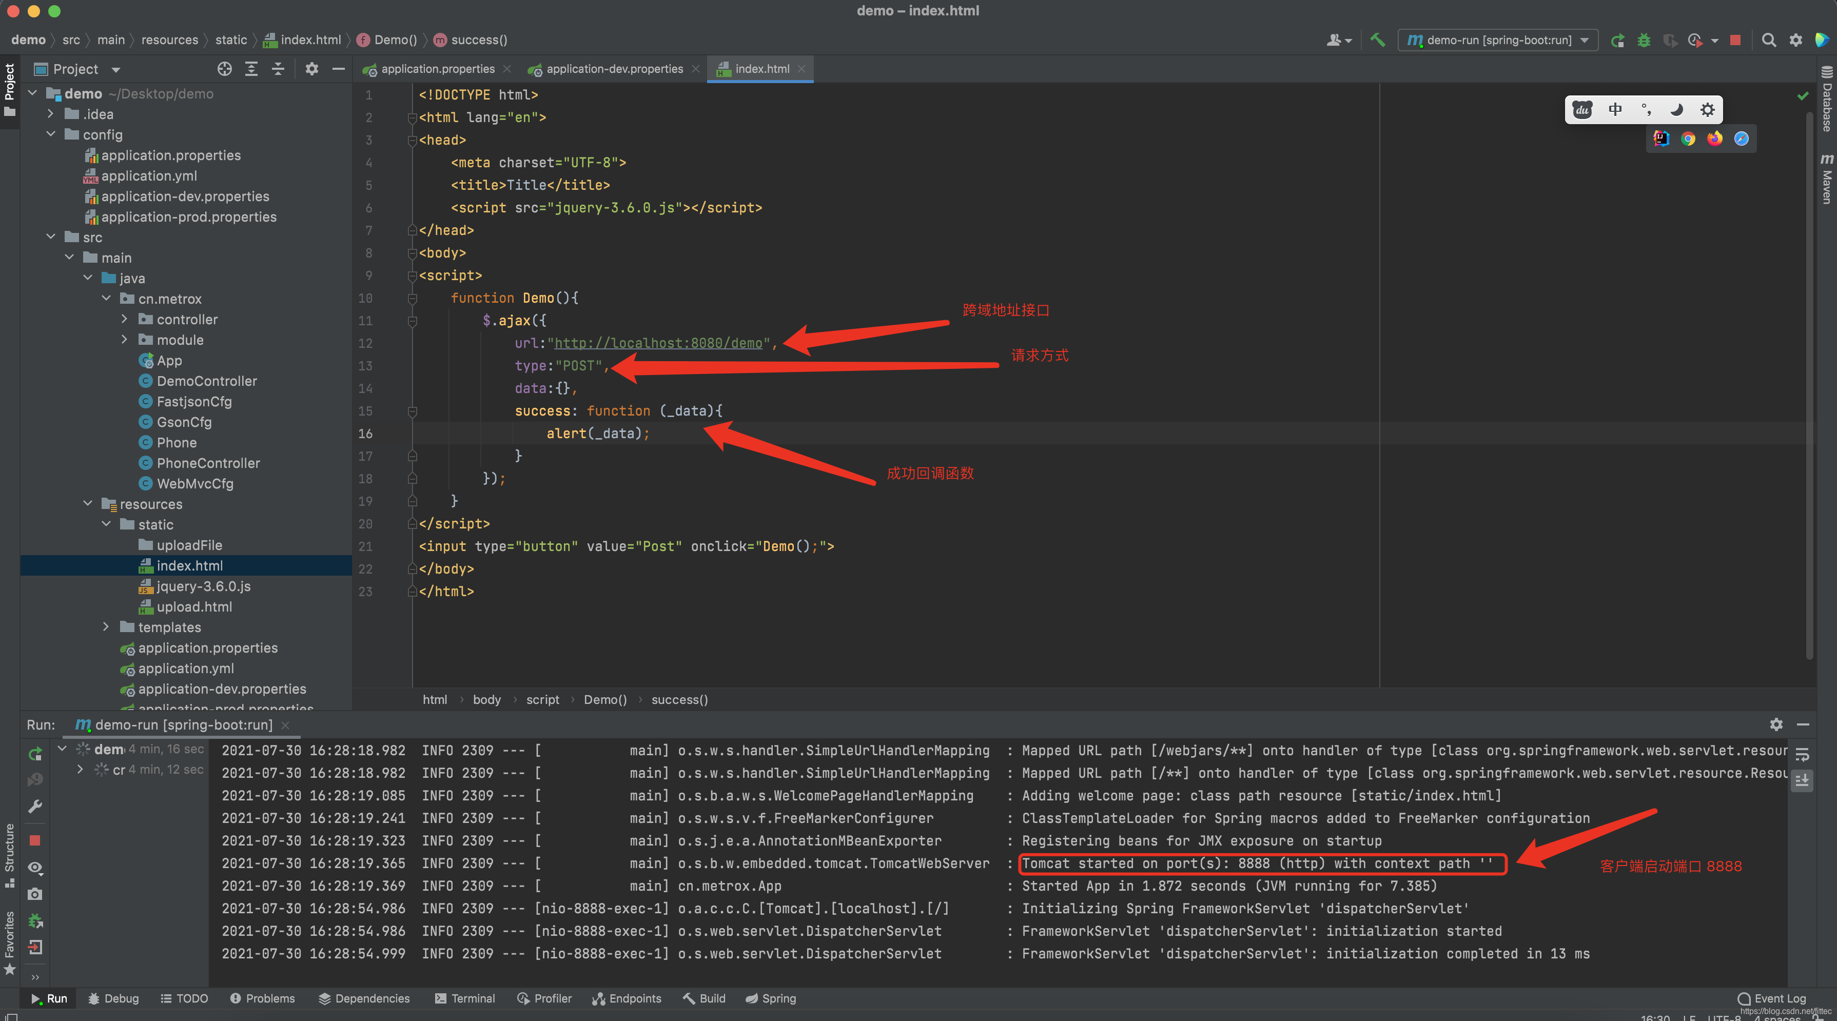Open page in Safari browser icon
1837x1021 pixels.
1742,139
